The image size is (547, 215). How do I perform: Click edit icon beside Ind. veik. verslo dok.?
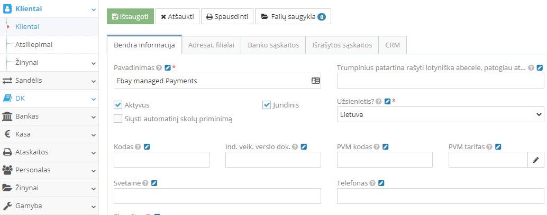pyautogui.click(x=304, y=146)
